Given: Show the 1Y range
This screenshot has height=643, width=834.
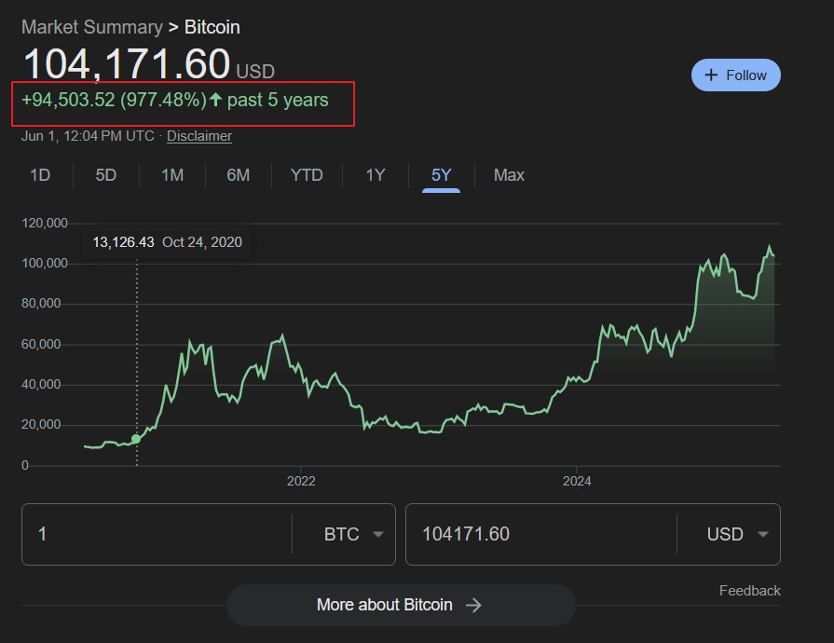Looking at the screenshot, I should click(376, 175).
